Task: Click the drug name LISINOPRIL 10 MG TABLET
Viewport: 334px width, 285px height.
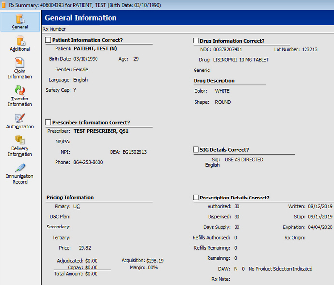Action: tap(241, 60)
